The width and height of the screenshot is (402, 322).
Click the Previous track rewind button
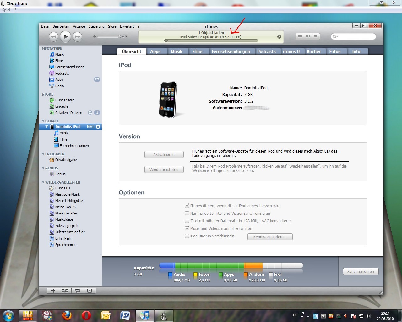[x=53, y=36]
